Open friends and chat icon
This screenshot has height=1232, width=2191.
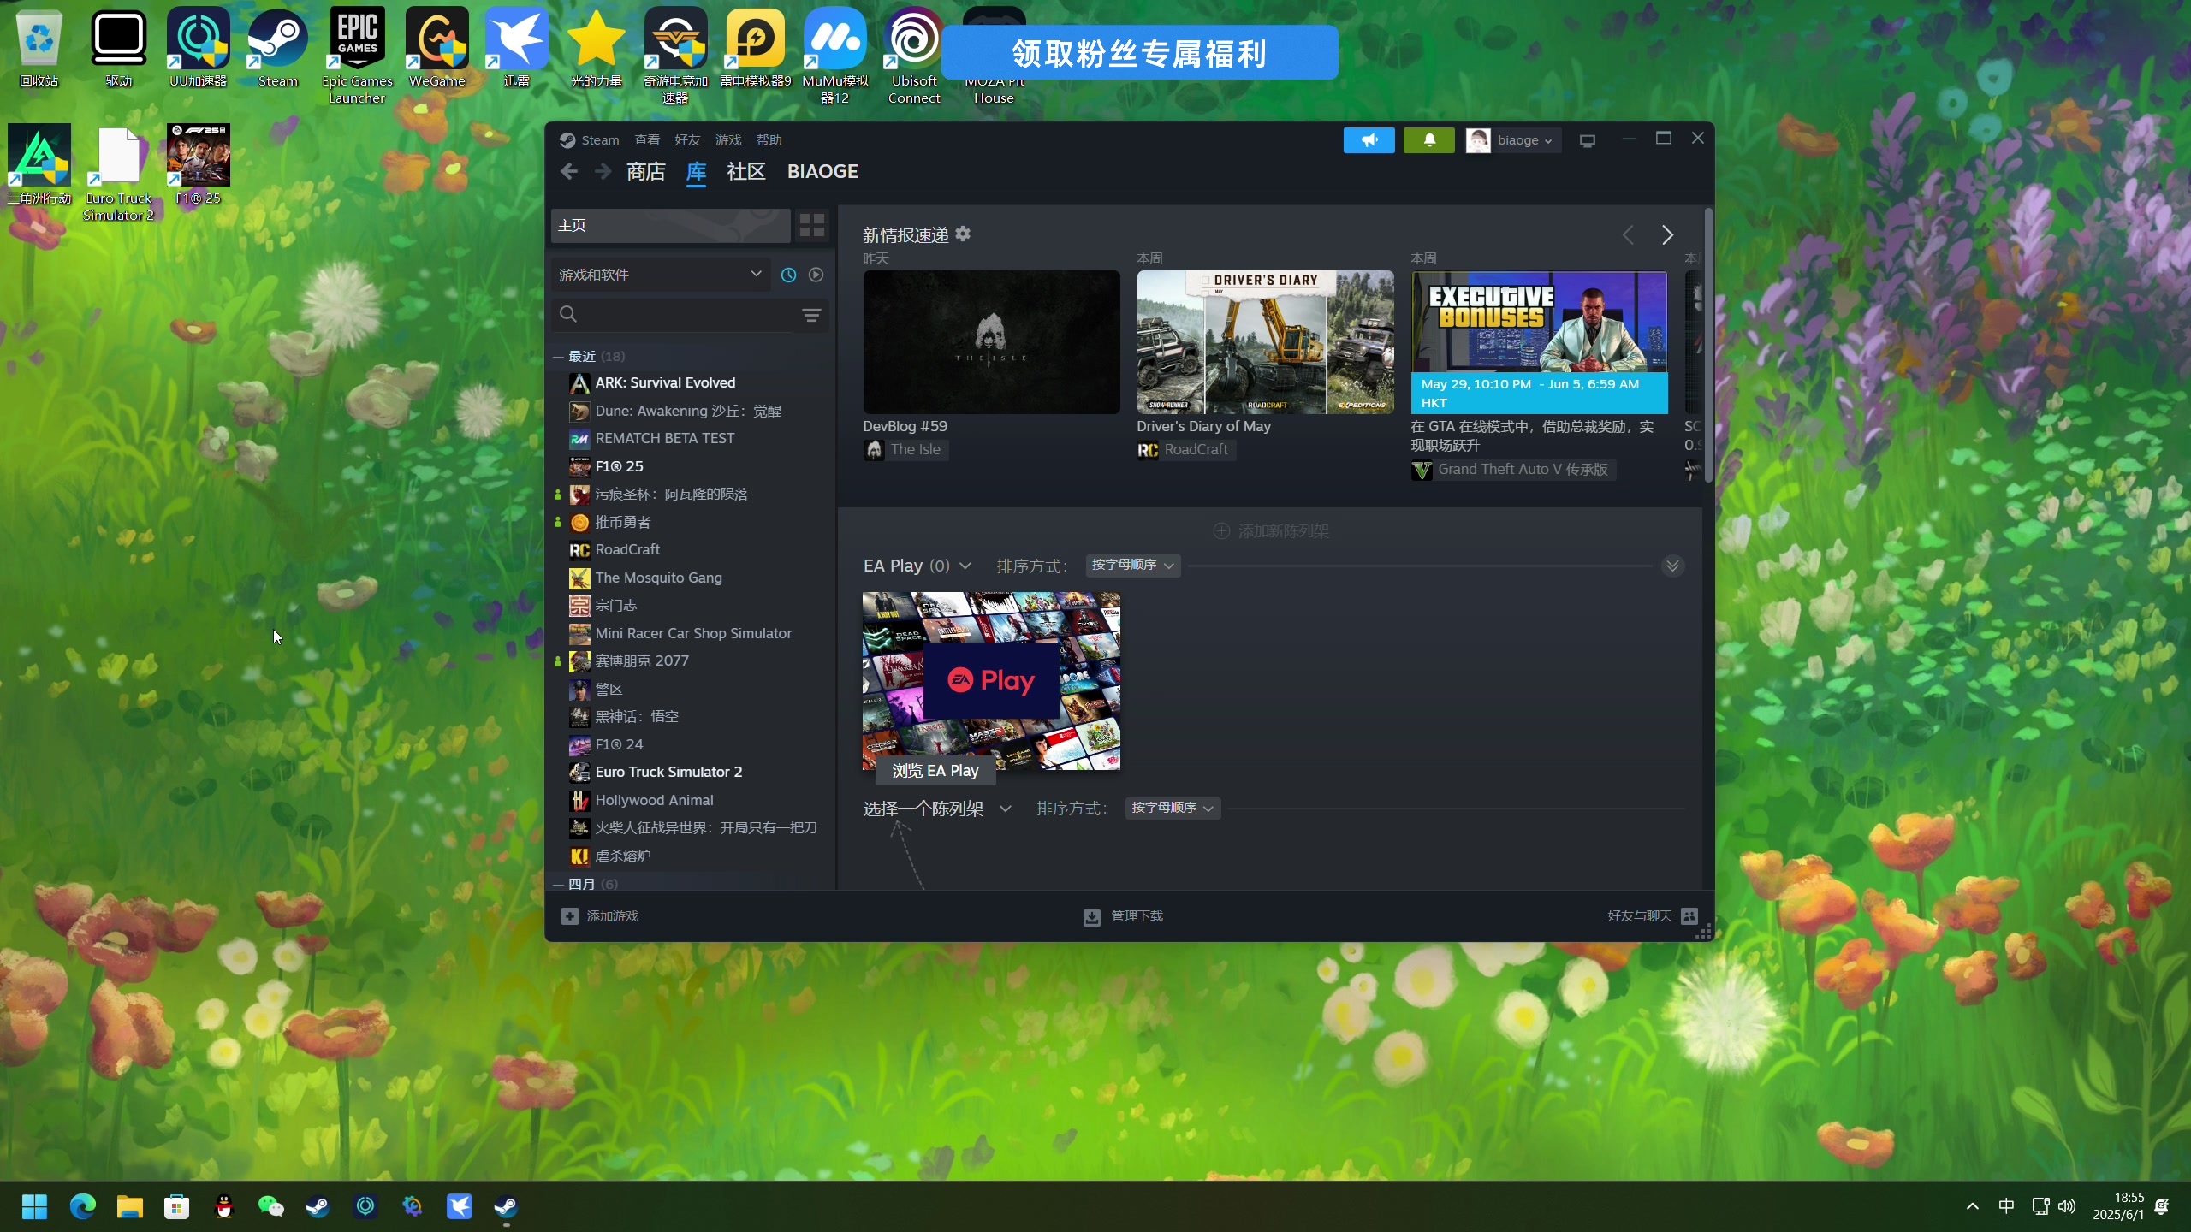click(1689, 916)
